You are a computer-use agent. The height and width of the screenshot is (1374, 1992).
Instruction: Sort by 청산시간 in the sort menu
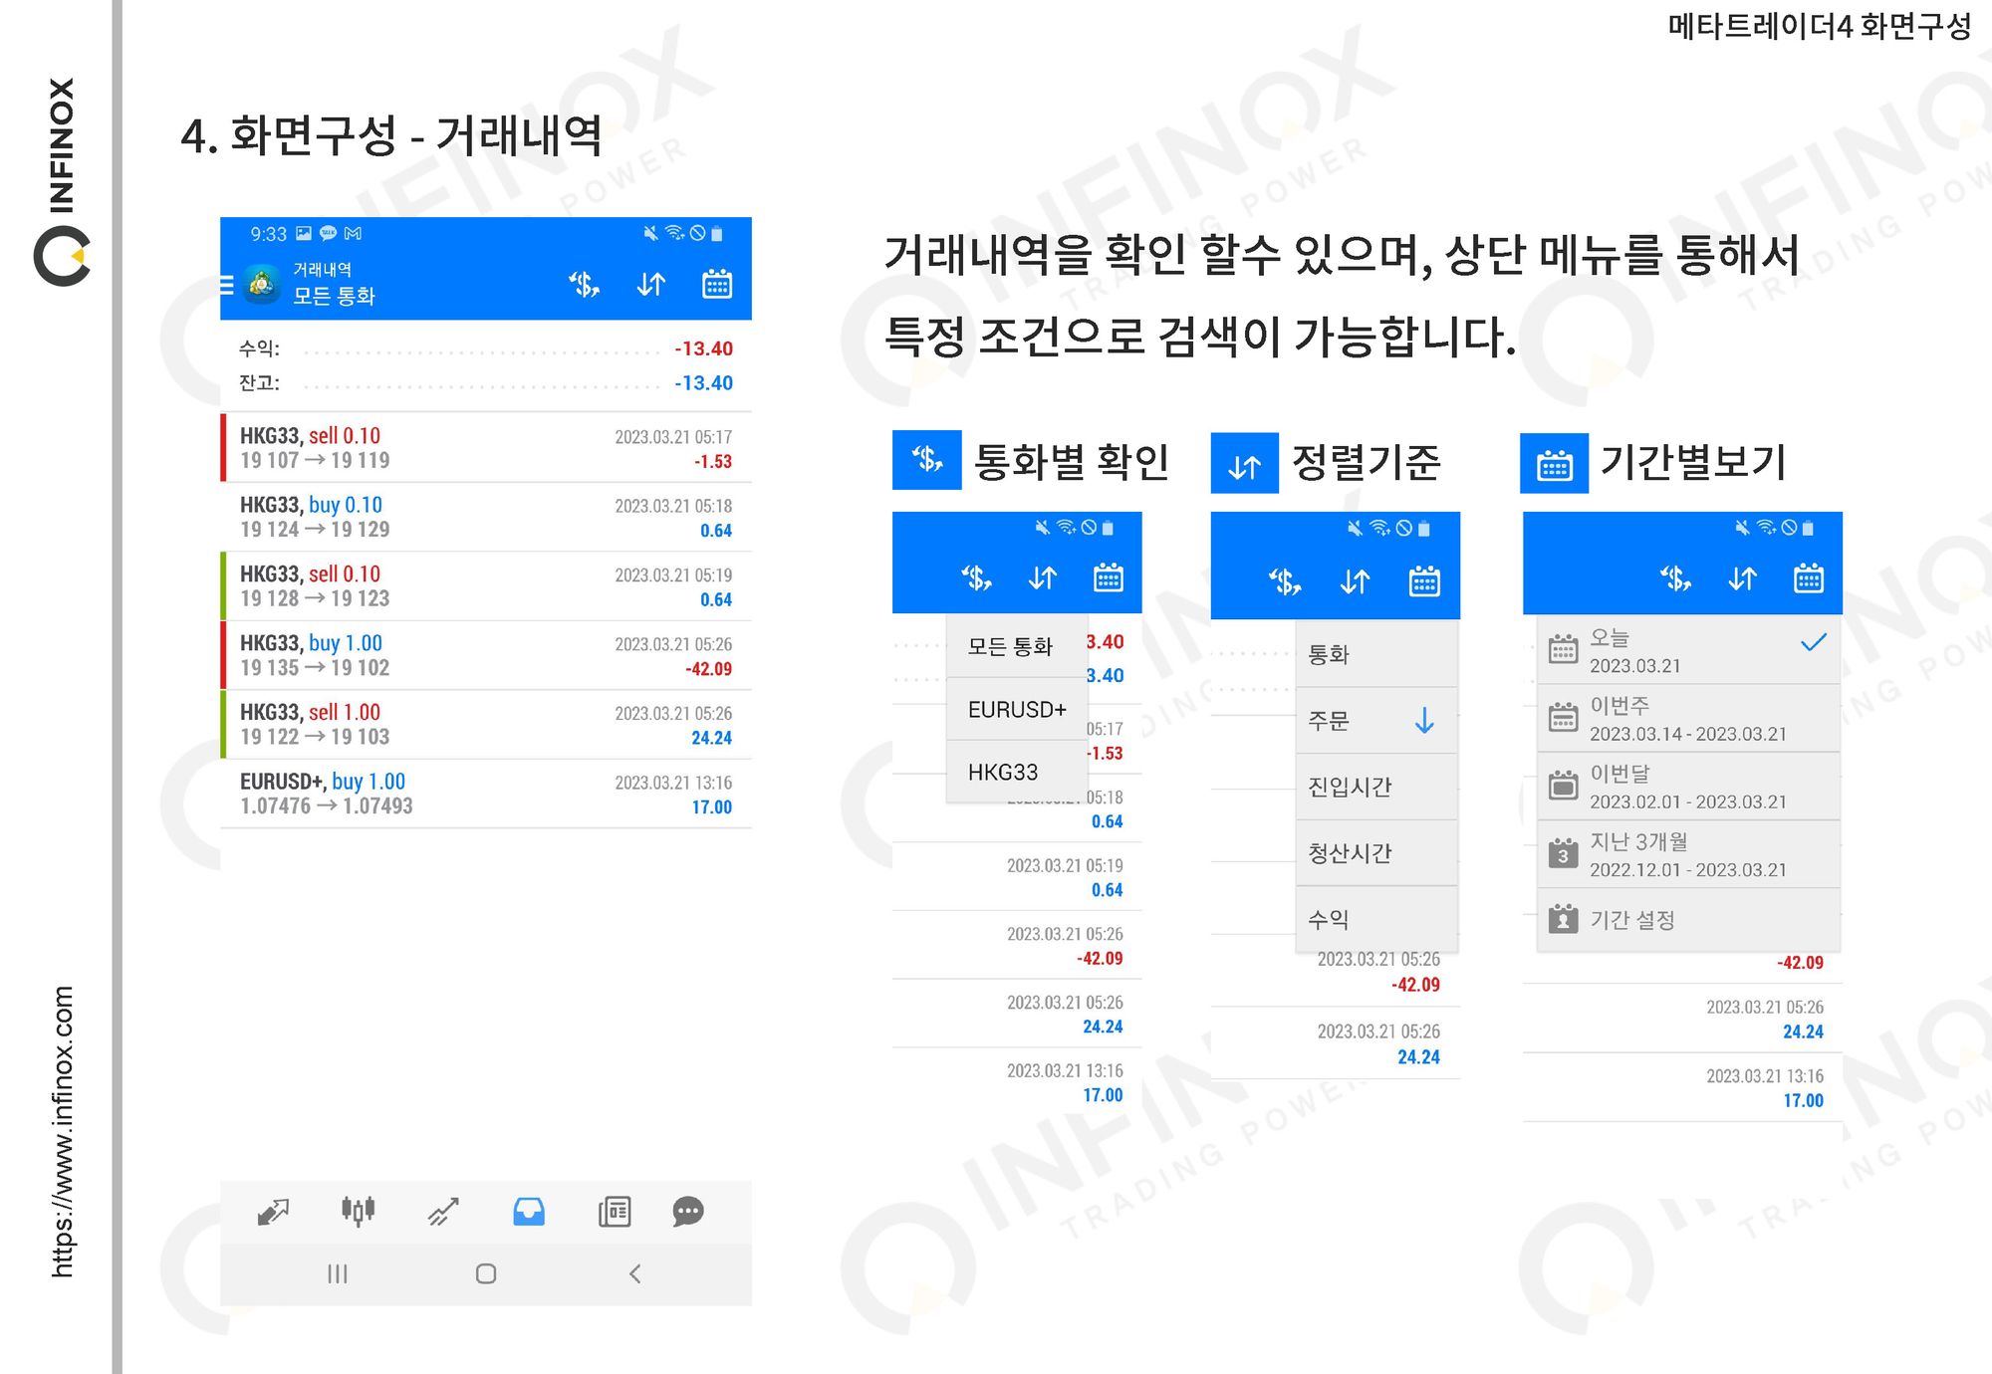pos(1376,853)
